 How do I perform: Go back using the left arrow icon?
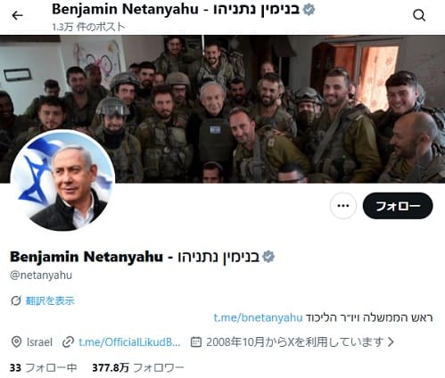coord(17,15)
